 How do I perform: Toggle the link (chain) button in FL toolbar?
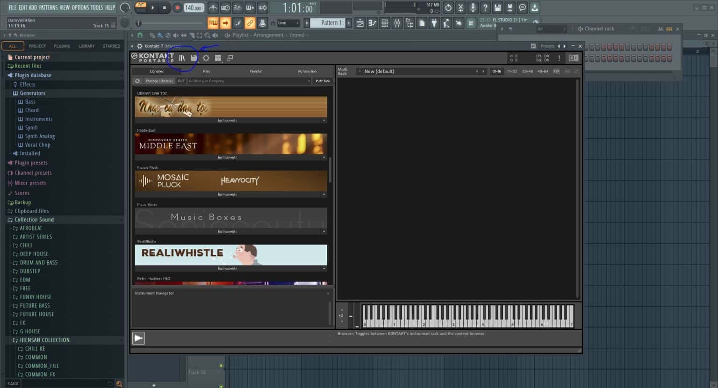(x=250, y=23)
